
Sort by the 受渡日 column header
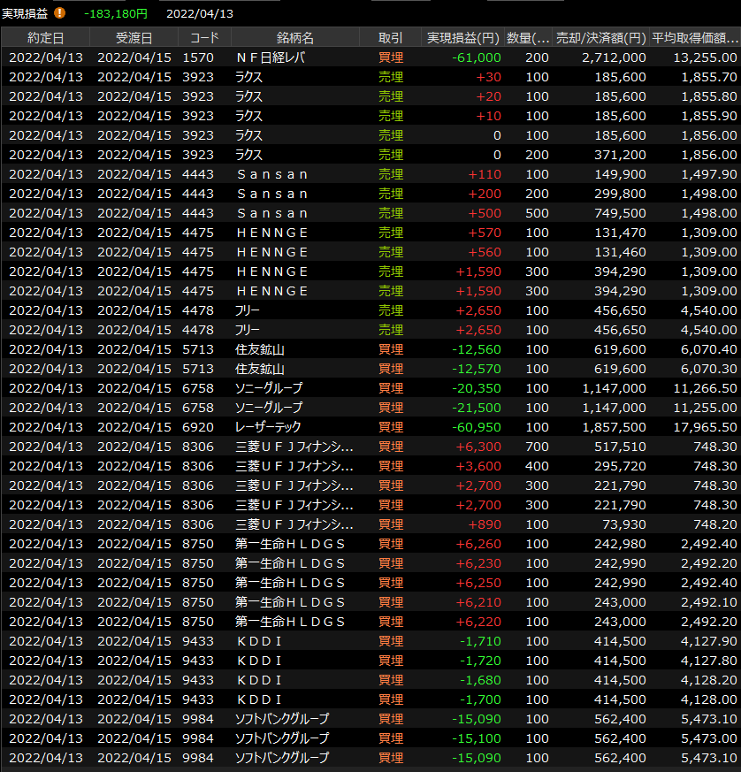[x=134, y=38]
